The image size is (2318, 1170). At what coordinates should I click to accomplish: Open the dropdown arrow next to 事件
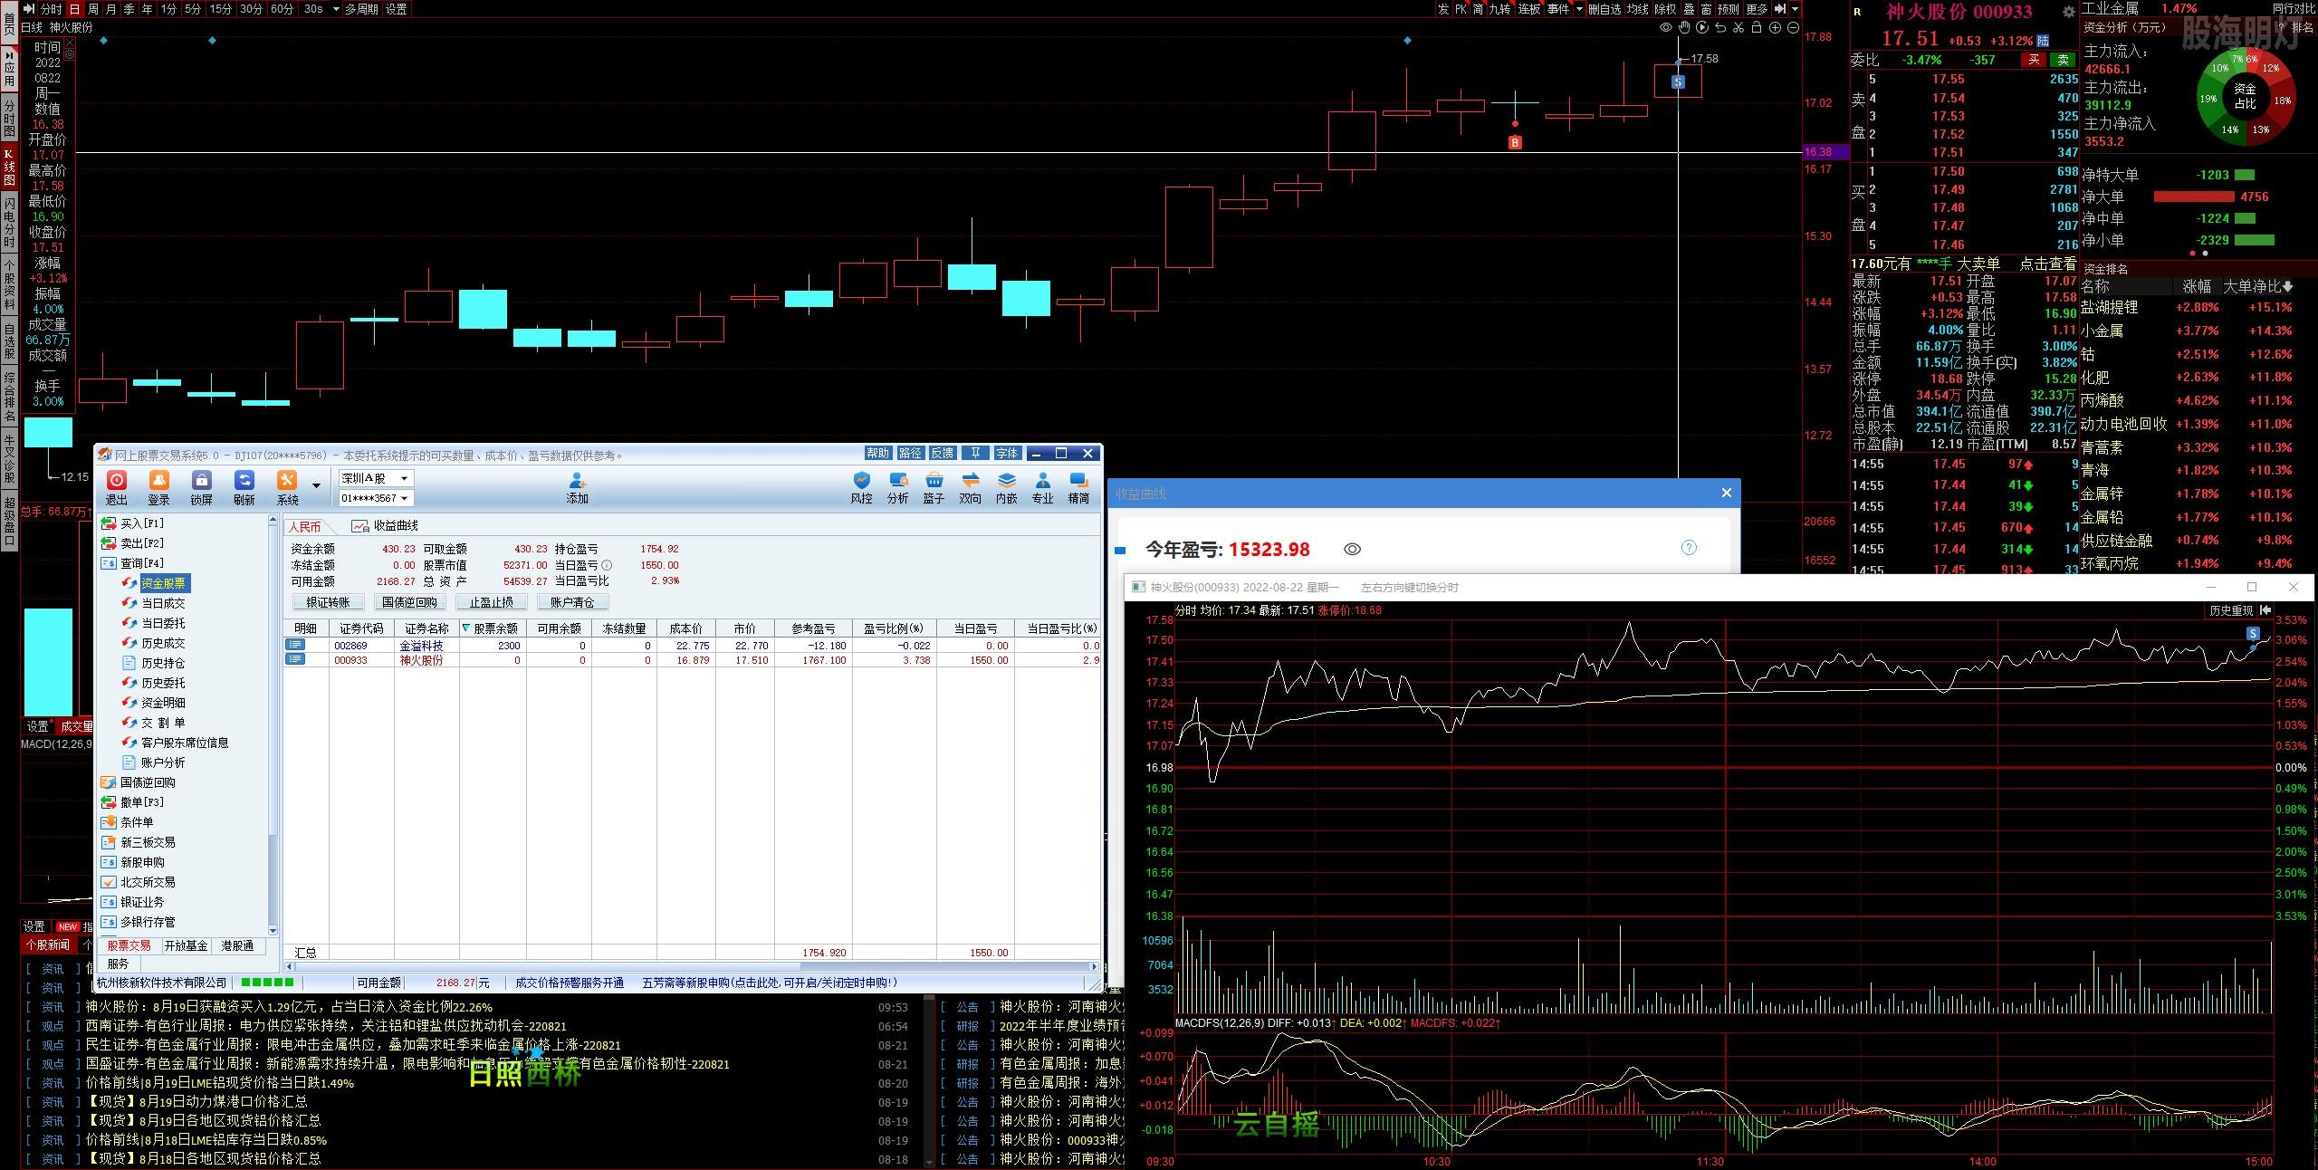tap(1580, 9)
